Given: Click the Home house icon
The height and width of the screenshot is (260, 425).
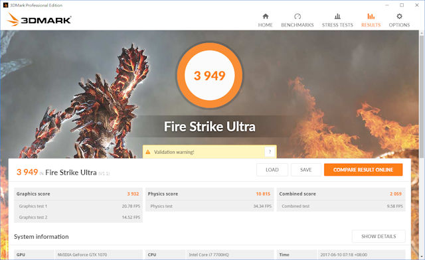Looking at the screenshot, I should 266,16.
